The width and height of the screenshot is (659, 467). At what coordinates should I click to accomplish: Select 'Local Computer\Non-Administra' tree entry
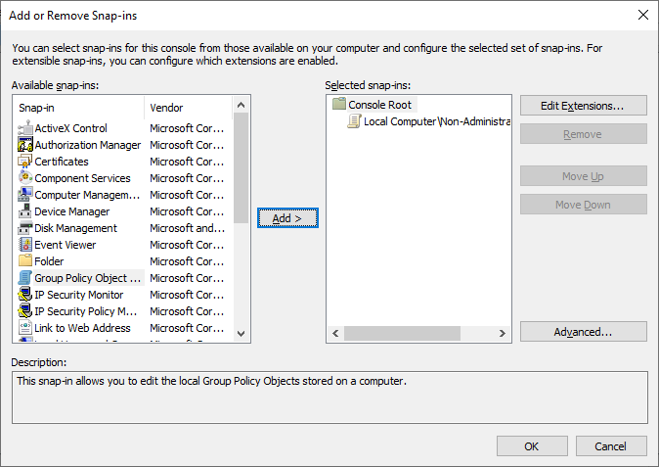(x=437, y=121)
